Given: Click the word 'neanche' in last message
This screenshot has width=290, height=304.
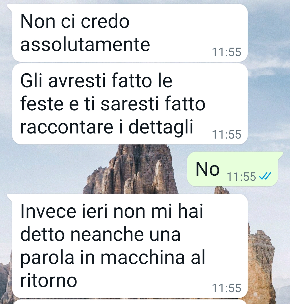Looking at the screenshot, I should [107, 234].
